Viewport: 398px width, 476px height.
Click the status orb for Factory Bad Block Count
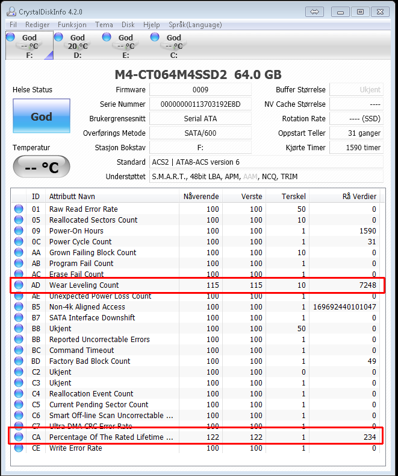19,361
